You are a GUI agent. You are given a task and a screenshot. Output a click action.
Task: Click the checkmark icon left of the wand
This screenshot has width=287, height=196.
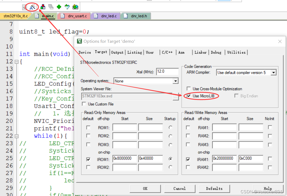[x=24, y=7]
